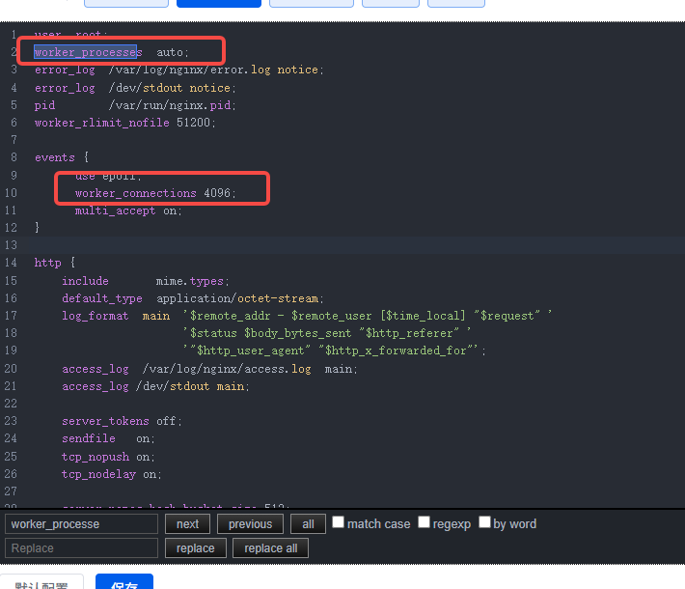The height and width of the screenshot is (589, 685).
Task: Click the blue 保存 save button
Action: 124,582
